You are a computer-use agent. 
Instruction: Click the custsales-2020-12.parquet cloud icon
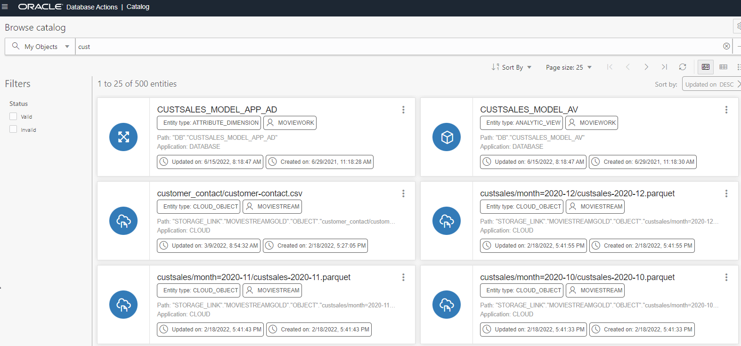coord(447,221)
